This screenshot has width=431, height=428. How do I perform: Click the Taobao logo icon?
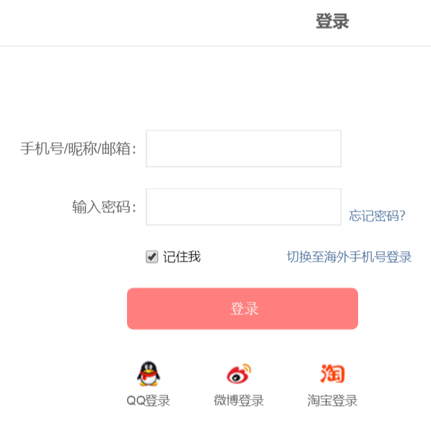pyautogui.click(x=332, y=374)
